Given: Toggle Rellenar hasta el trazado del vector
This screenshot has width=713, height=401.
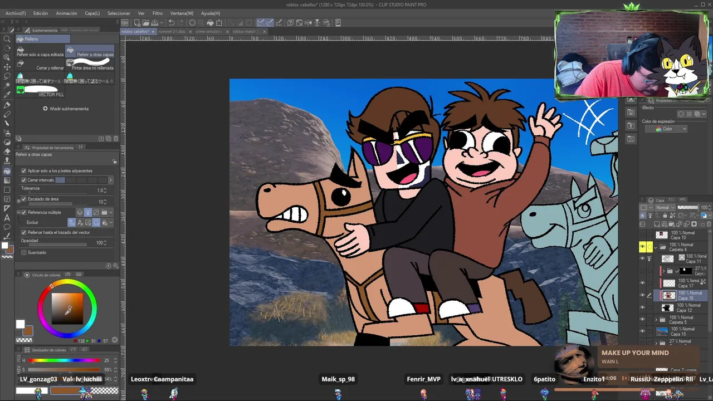Looking at the screenshot, I should coord(23,232).
